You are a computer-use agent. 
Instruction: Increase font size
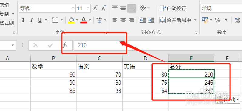click(96, 8)
